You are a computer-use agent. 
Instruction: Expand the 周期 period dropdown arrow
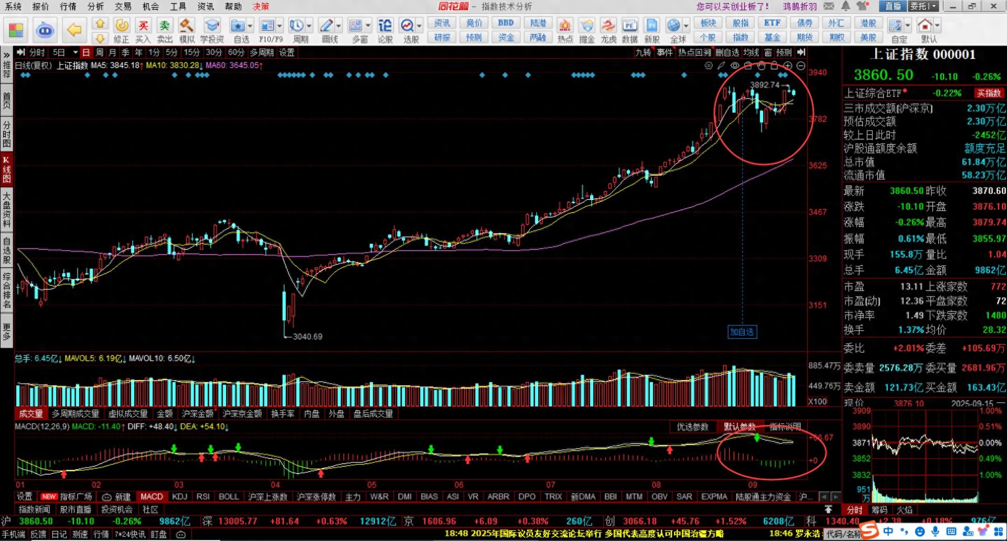309,25
